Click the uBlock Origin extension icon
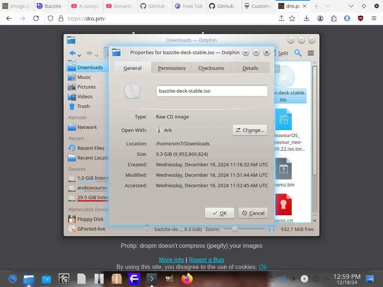Screen dimensions: 383x287 pyautogui.click(x=360, y=18)
